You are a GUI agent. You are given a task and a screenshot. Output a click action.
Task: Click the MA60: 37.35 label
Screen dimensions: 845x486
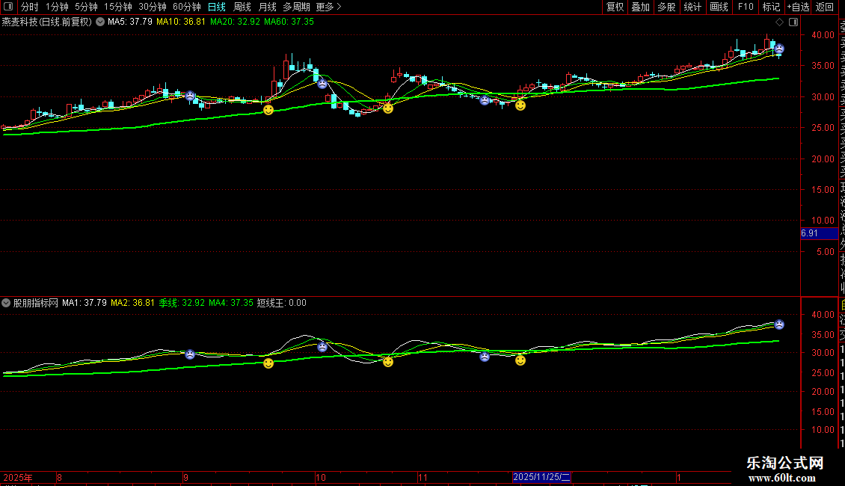coord(289,22)
